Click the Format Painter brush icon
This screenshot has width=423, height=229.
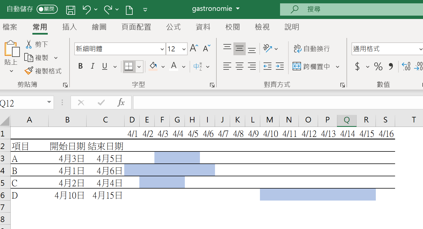point(29,71)
